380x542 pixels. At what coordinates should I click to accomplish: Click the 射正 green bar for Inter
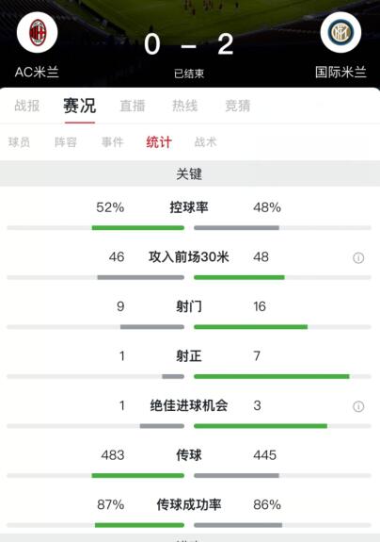coord(272,376)
